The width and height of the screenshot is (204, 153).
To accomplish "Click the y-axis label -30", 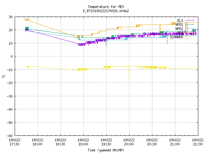I will (10, 96).
